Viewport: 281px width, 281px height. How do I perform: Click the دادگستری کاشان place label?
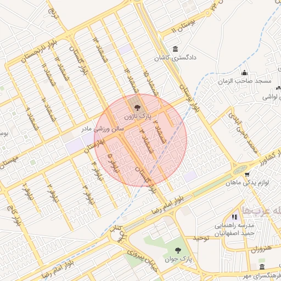coord(175,58)
